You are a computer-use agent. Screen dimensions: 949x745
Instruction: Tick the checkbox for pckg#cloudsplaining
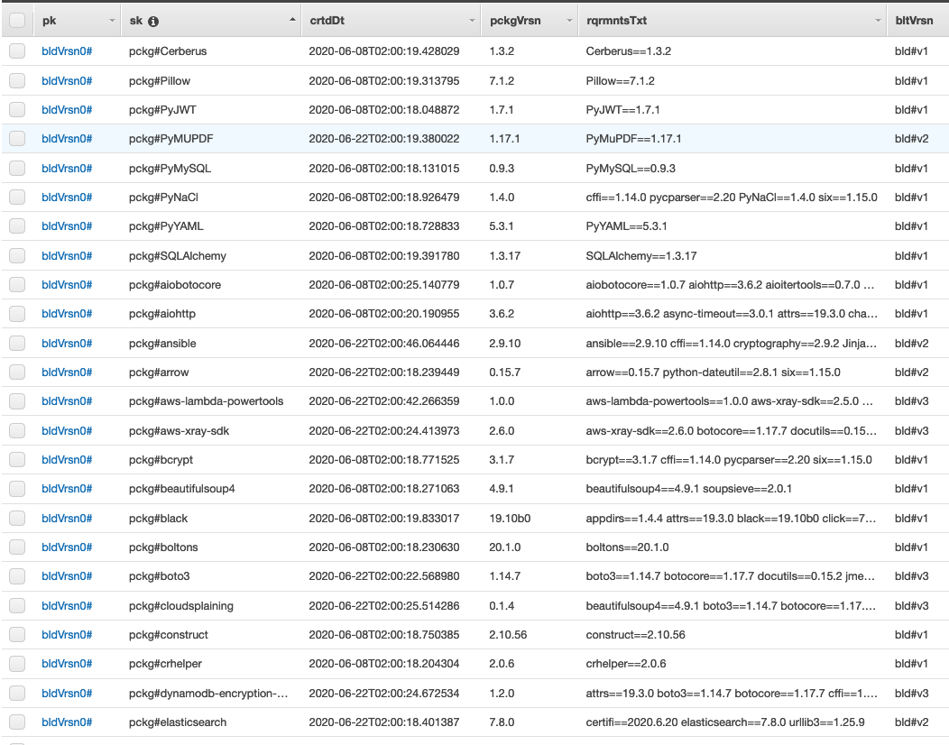(x=17, y=605)
